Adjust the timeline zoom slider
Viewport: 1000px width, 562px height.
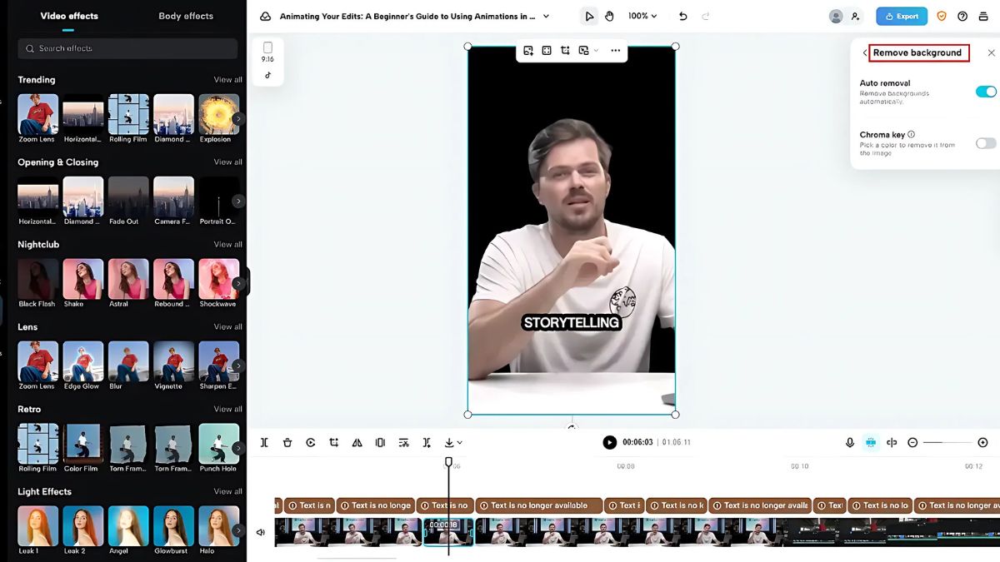[947, 443]
